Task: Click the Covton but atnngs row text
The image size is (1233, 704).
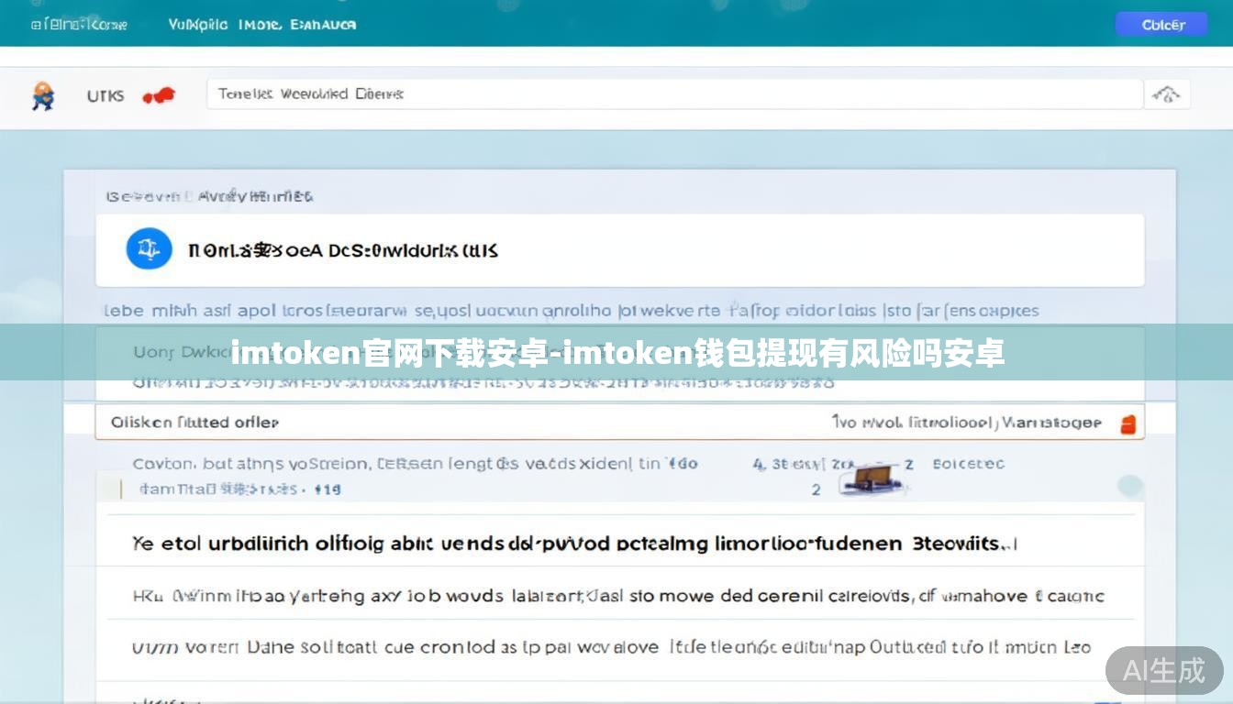Action: (x=415, y=464)
